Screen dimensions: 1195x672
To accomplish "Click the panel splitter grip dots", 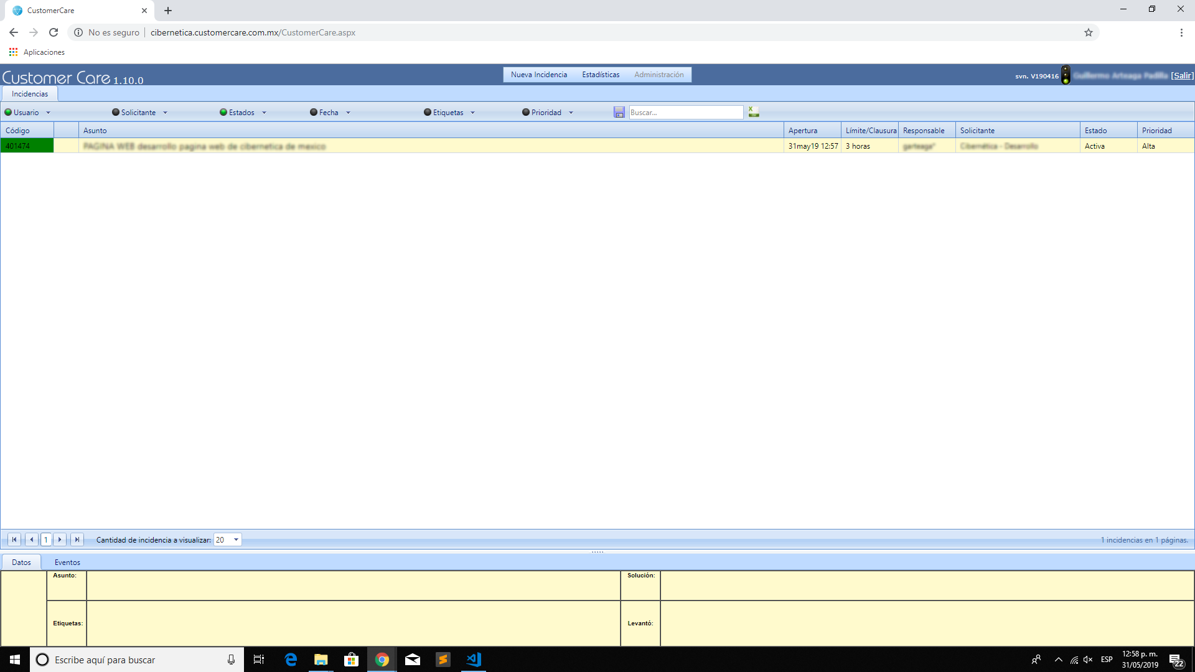I will (x=597, y=552).
